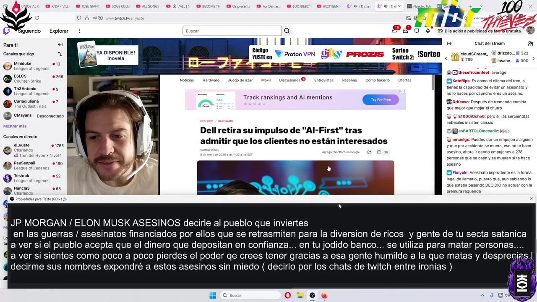Click Sarfraz Khan author link

pyautogui.click(x=209, y=150)
